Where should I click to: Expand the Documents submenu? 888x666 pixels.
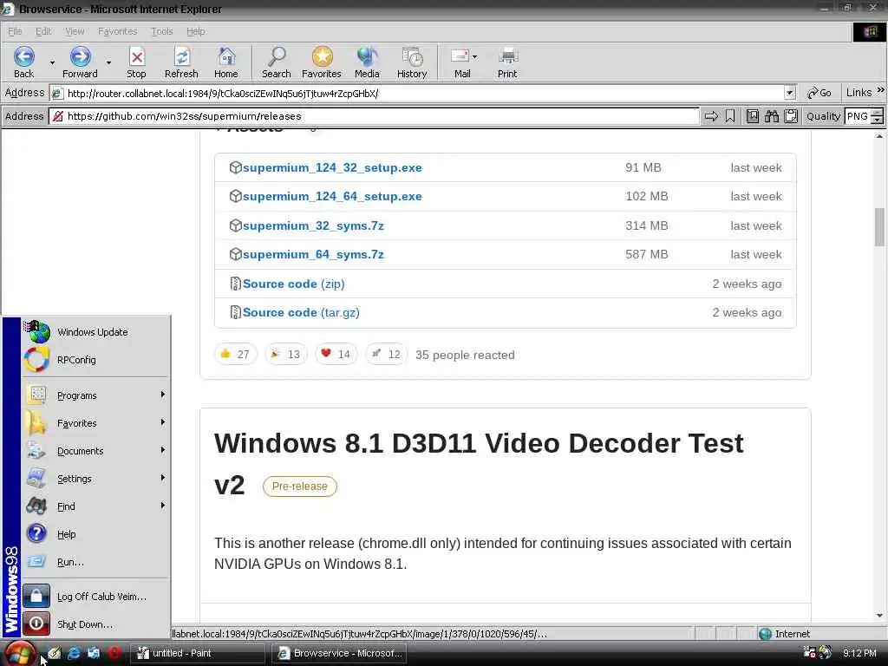pos(96,450)
